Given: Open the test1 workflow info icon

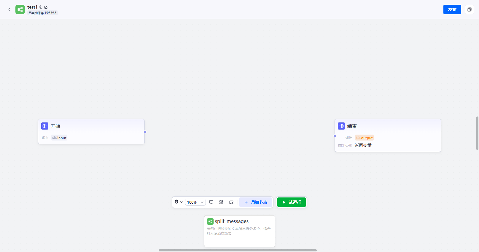Looking at the screenshot, I should pyautogui.click(x=41, y=7).
